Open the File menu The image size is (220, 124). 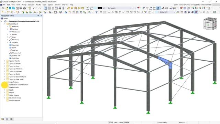4,5
